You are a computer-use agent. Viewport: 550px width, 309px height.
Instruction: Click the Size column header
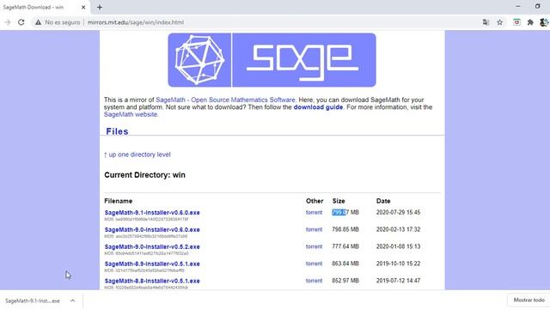339,201
